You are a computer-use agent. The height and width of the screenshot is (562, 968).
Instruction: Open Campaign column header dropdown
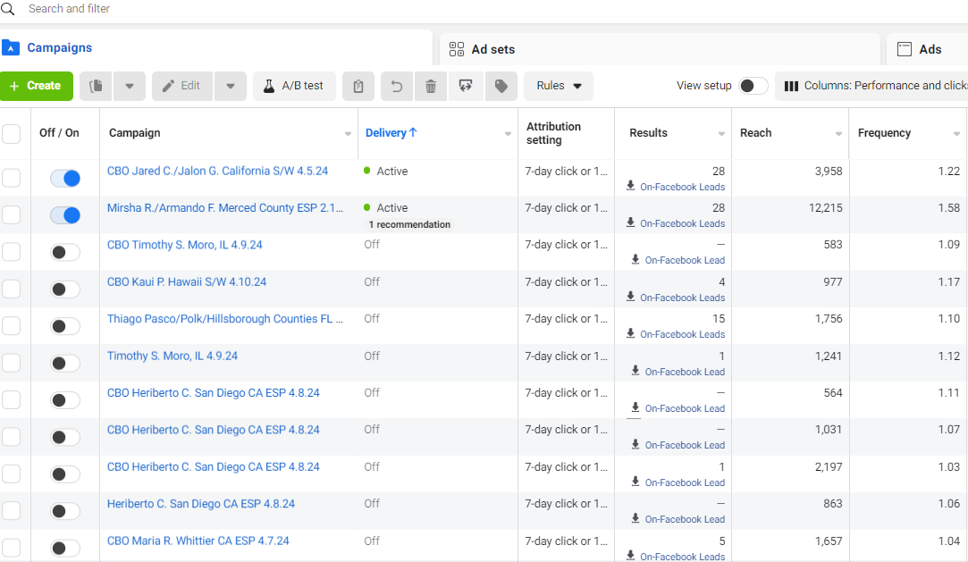coord(348,134)
